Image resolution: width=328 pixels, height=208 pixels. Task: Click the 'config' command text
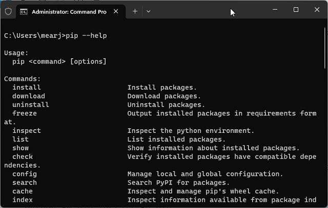[x=25, y=174]
